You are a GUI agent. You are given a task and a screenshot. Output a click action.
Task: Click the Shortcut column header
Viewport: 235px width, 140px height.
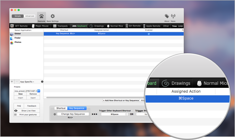(64, 30)
